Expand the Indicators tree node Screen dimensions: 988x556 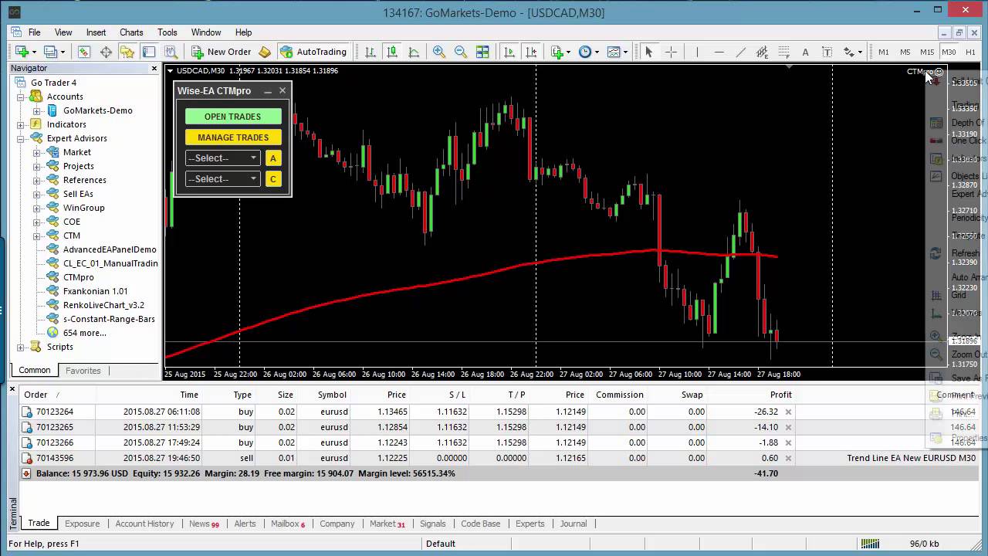pos(21,124)
